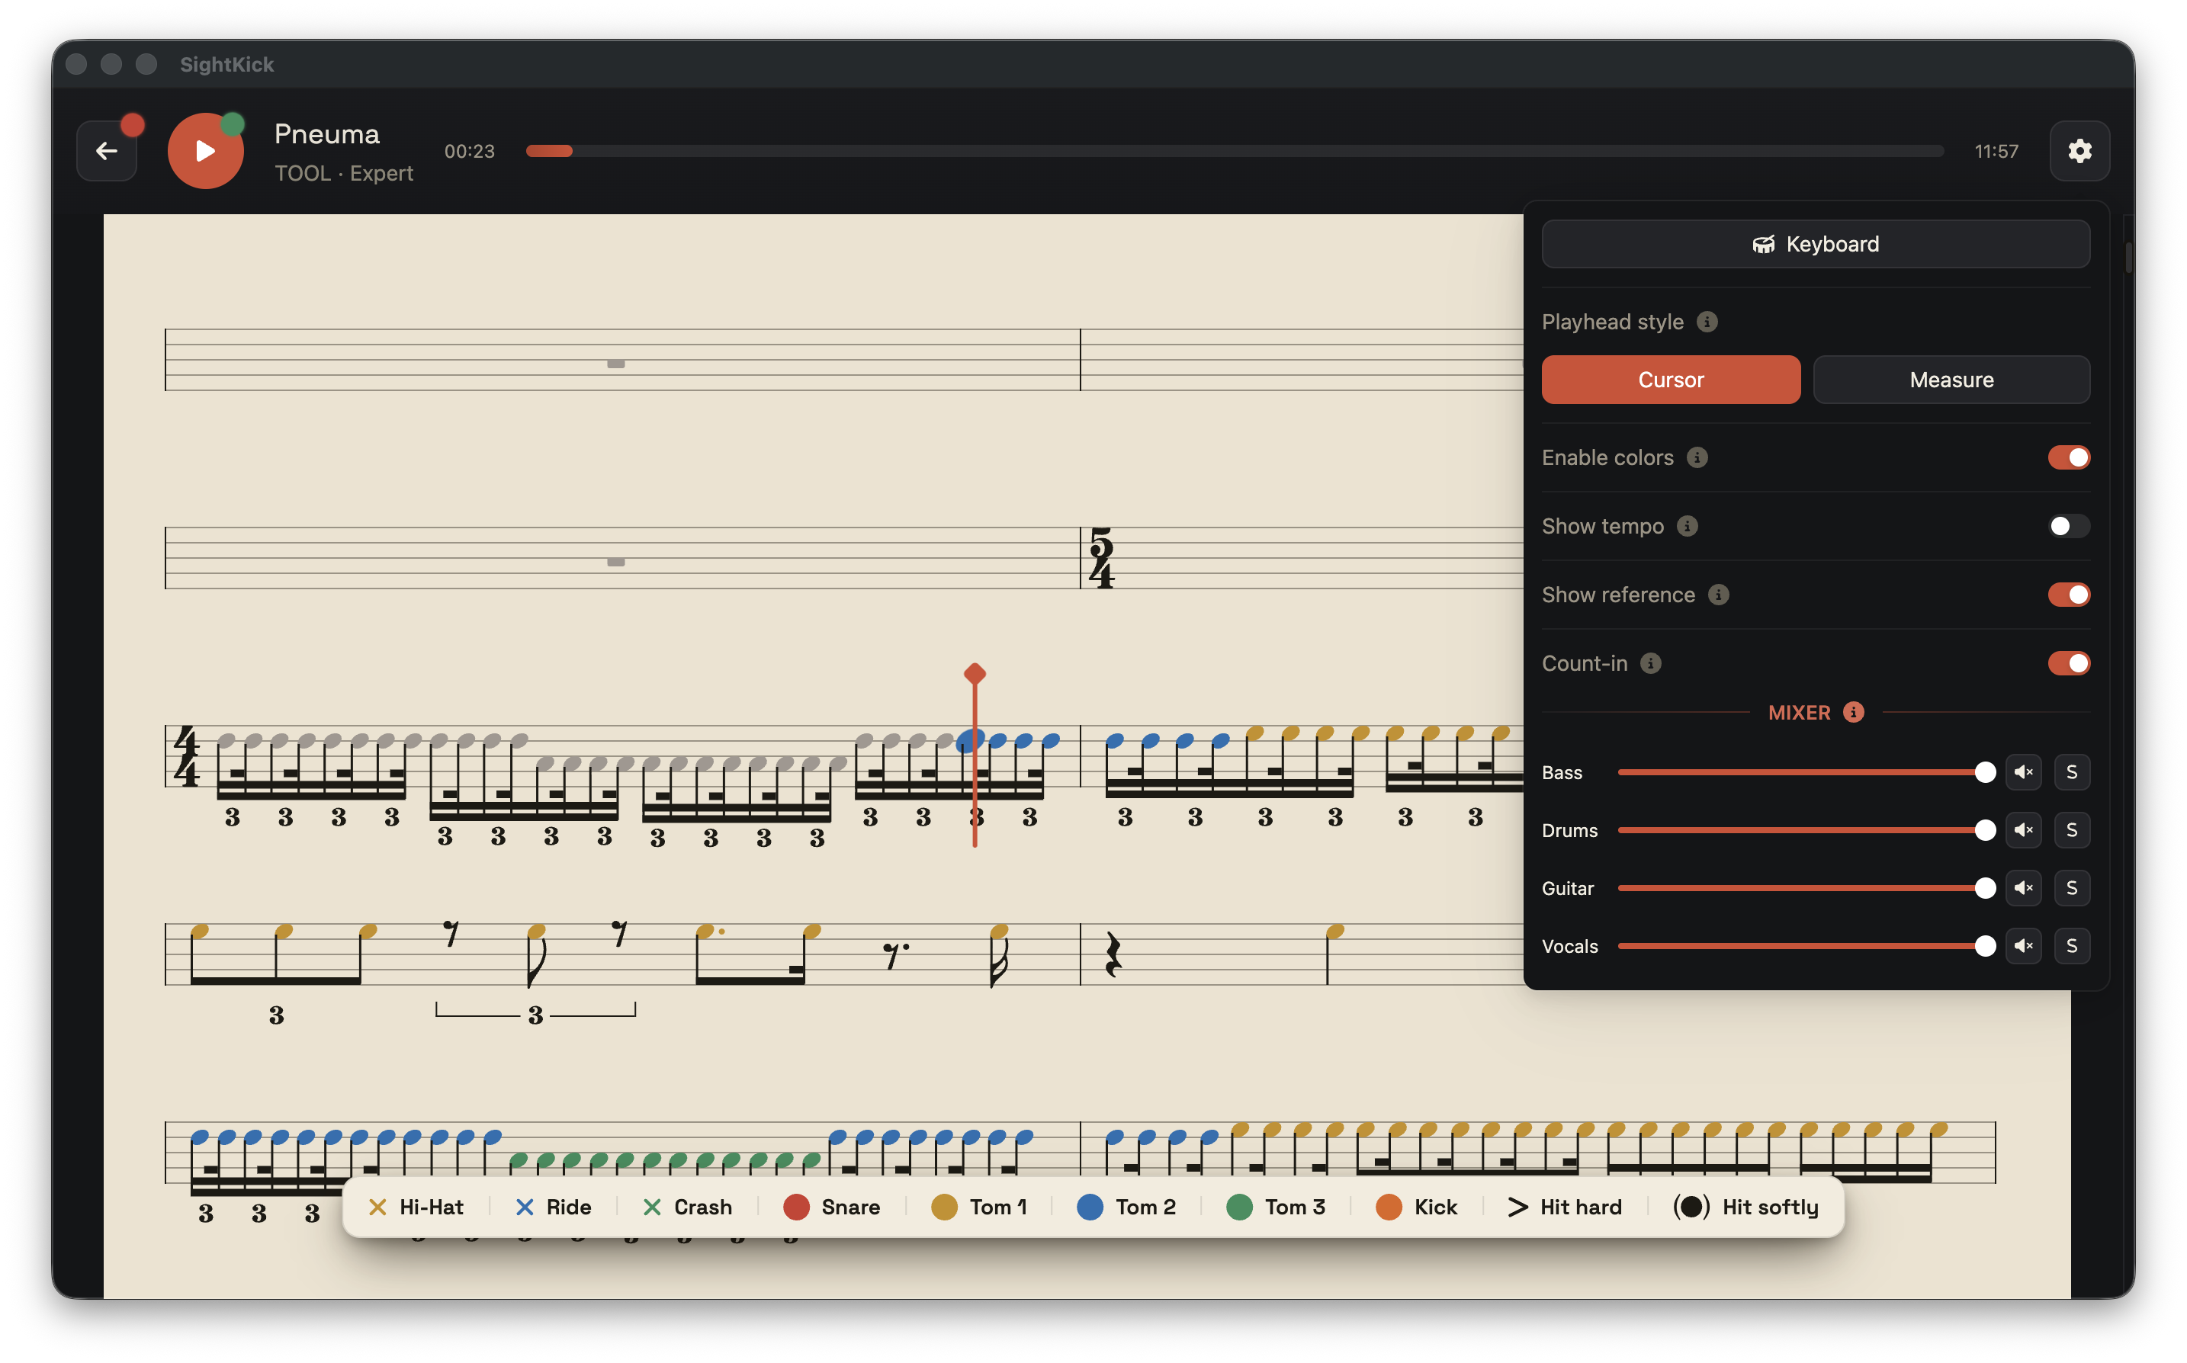Click the elapsed time 00:23
Viewport: 2187px width, 1363px height.
point(470,152)
